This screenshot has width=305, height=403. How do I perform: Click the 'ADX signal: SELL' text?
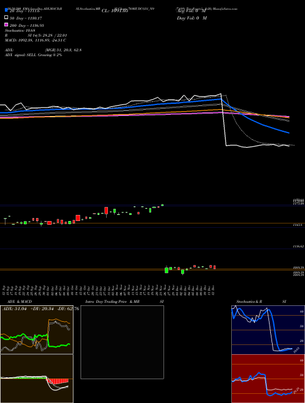point(21,55)
